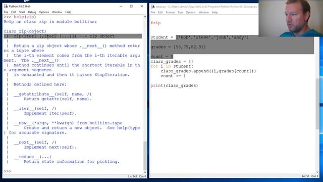Click 'Methods defined here:' text
Viewport: 323px width, 182px height.
point(40,84)
